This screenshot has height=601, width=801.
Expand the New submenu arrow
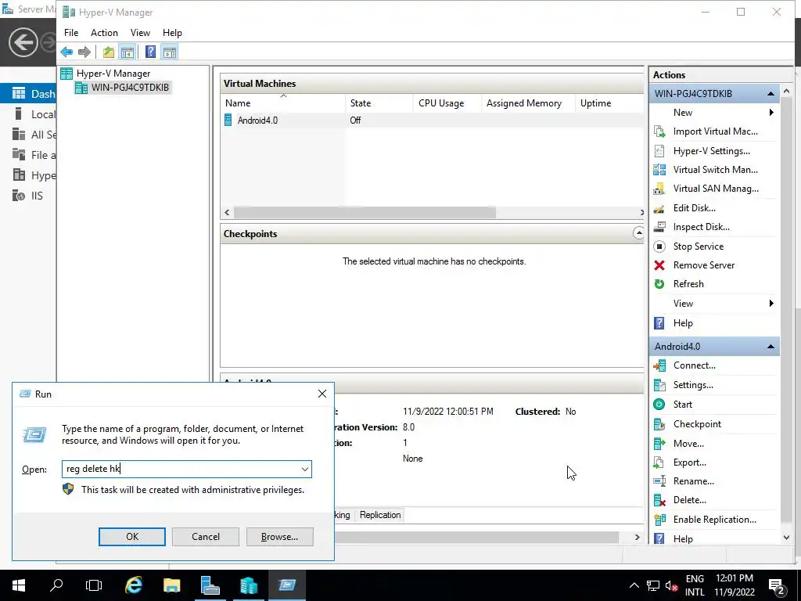(771, 113)
